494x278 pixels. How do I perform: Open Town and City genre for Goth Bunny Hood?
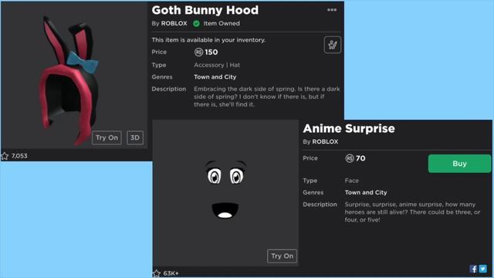tap(215, 77)
